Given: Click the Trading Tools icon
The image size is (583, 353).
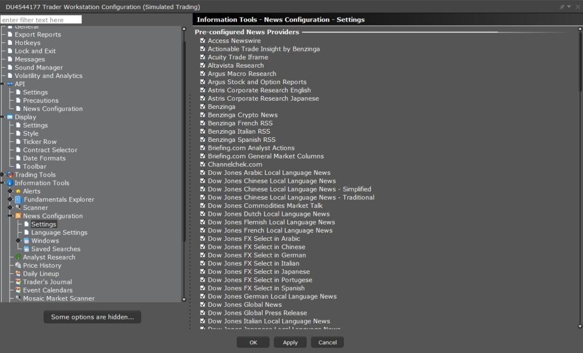Looking at the screenshot, I should pos(10,174).
